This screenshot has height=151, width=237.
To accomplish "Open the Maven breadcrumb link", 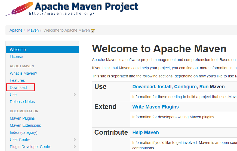I will (x=33, y=30).
